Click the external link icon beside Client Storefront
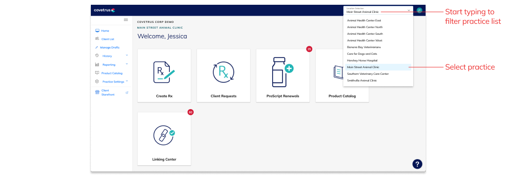 tap(127, 92)
